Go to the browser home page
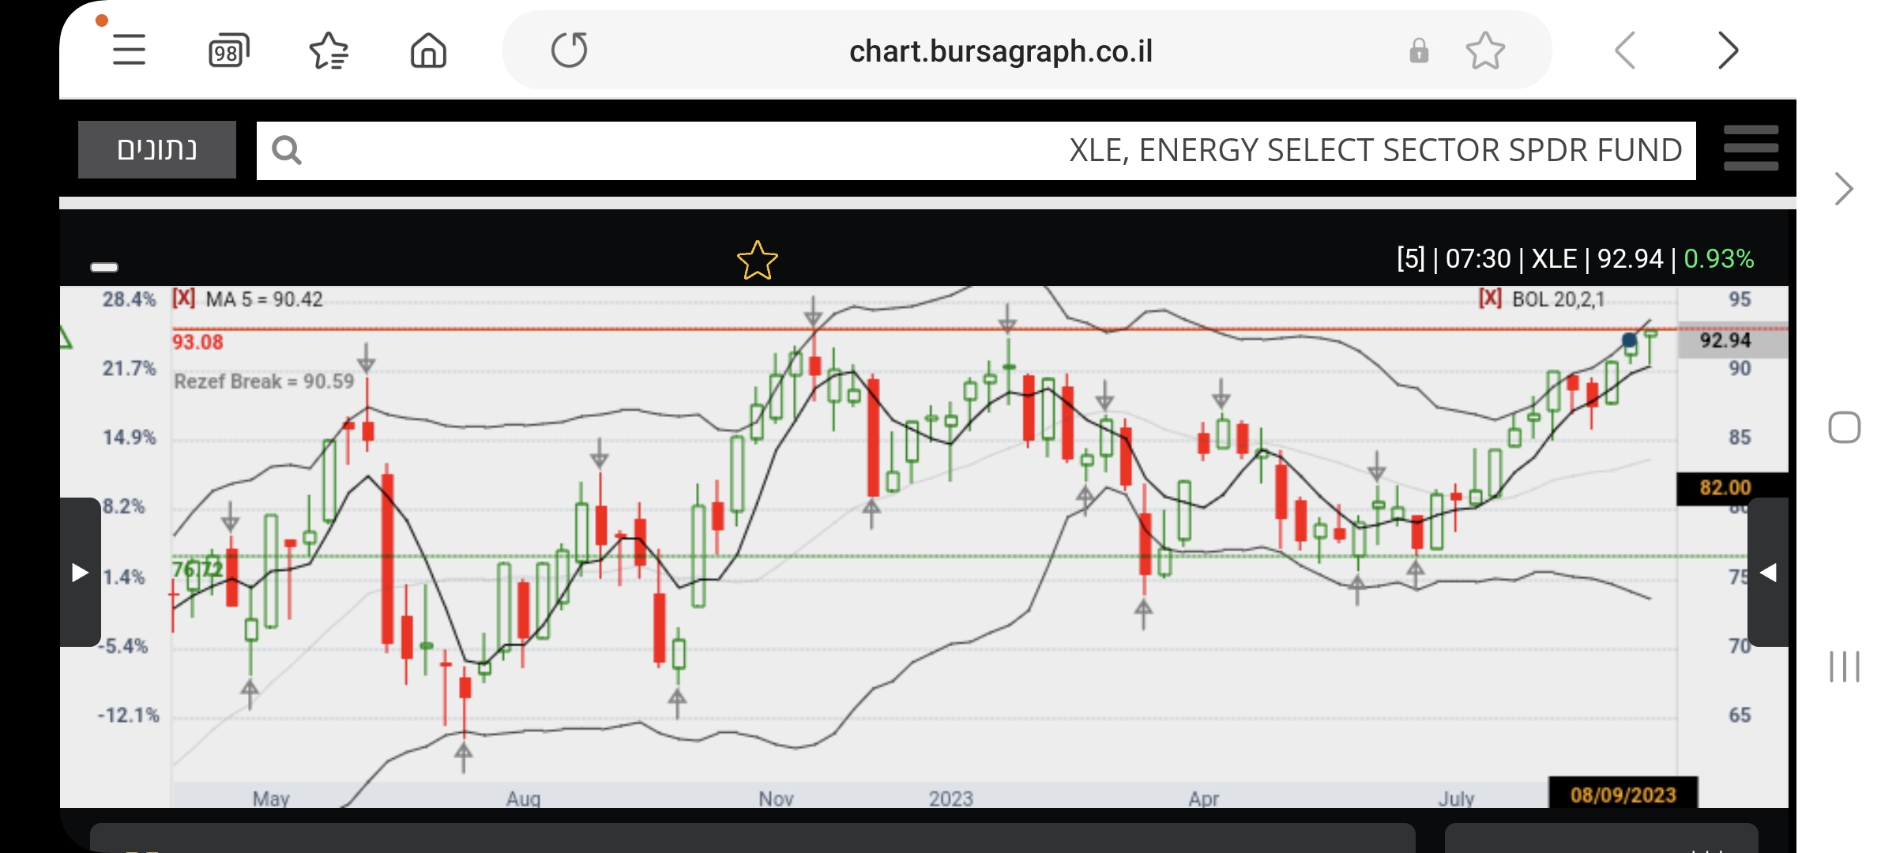Screen dimensions: 1896x853 (428, 51)
